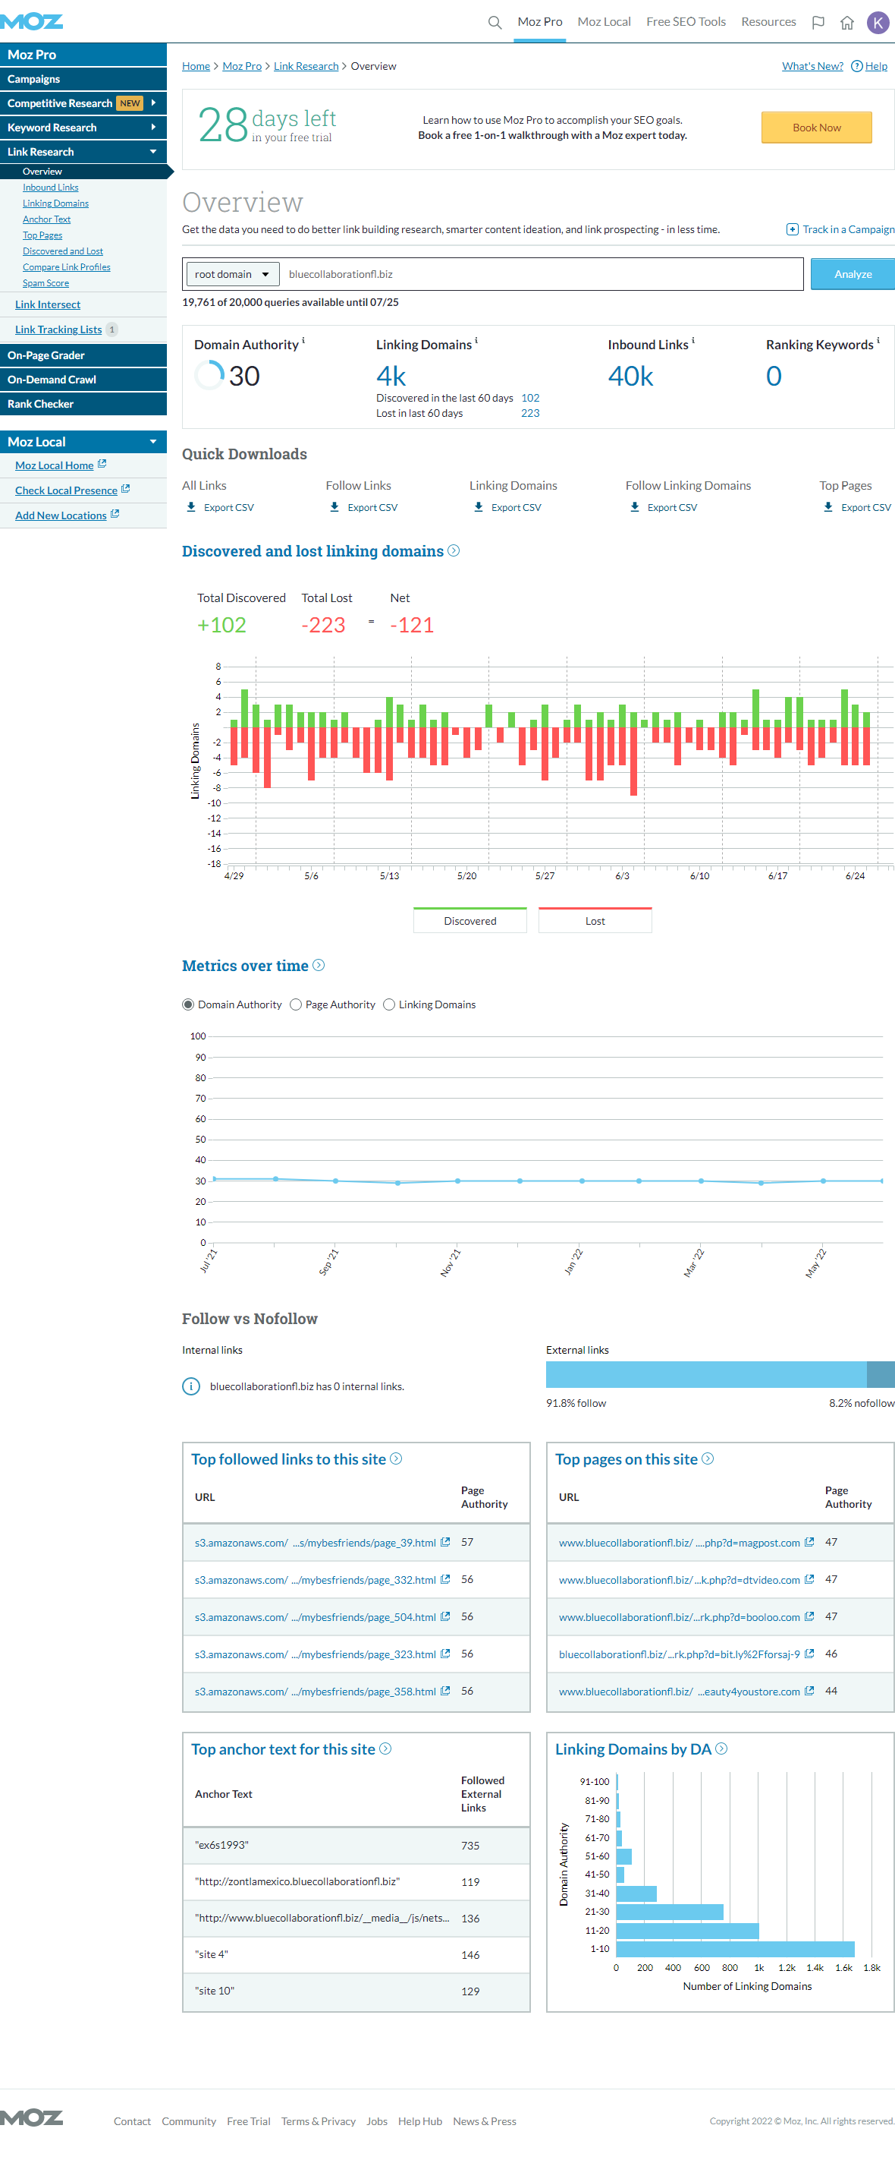Open external link icon for page_39.html
Image resolution: width=895 pixels, height=2160 pixels.
click(445, 1542)
